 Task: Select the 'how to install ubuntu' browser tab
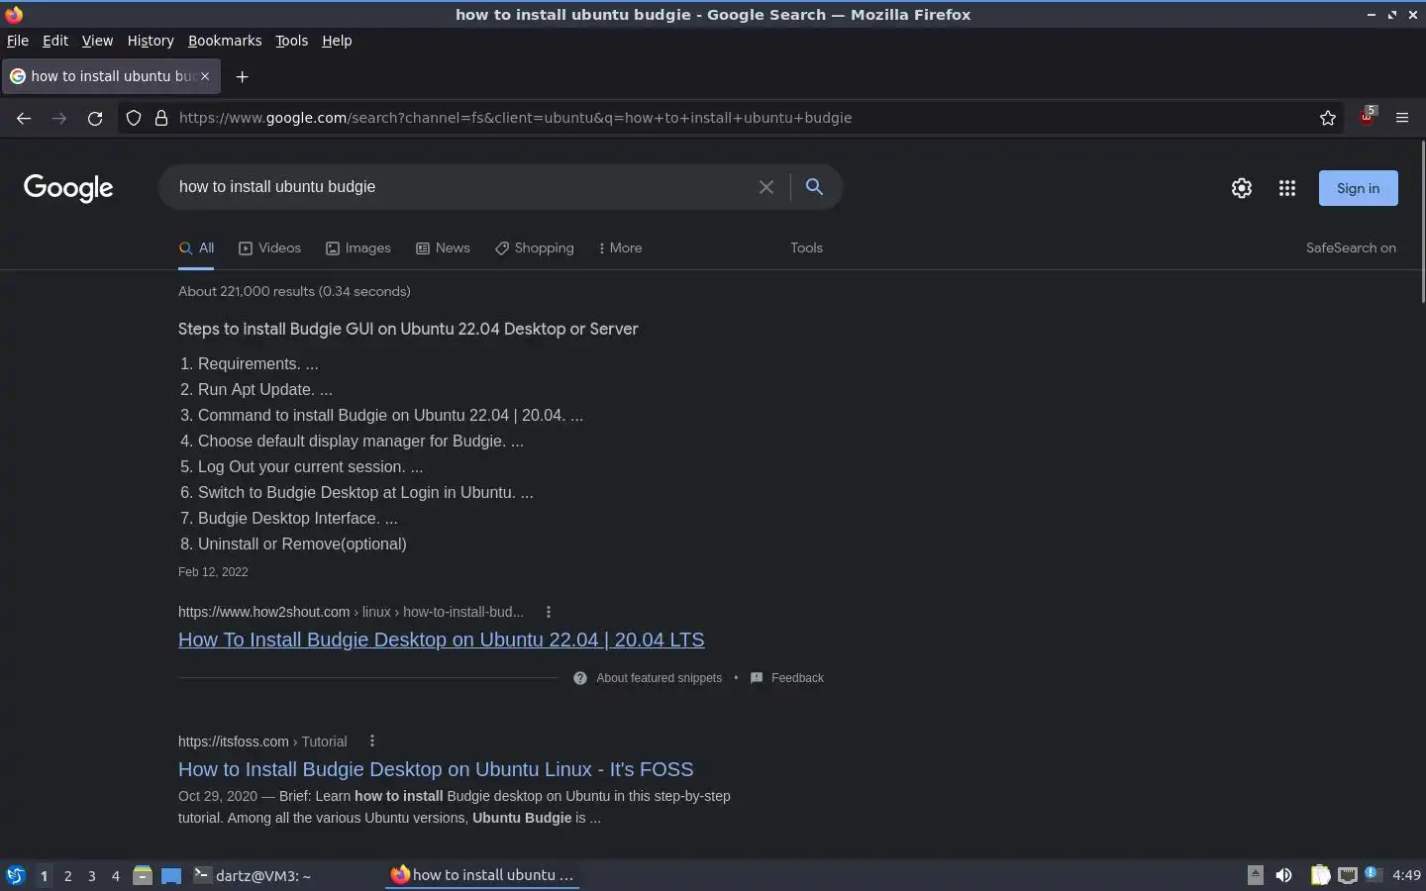click(111, 76)
